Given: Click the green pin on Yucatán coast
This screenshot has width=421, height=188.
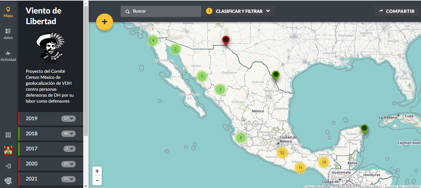Looking at the screenshot, I should click(364, 128).
